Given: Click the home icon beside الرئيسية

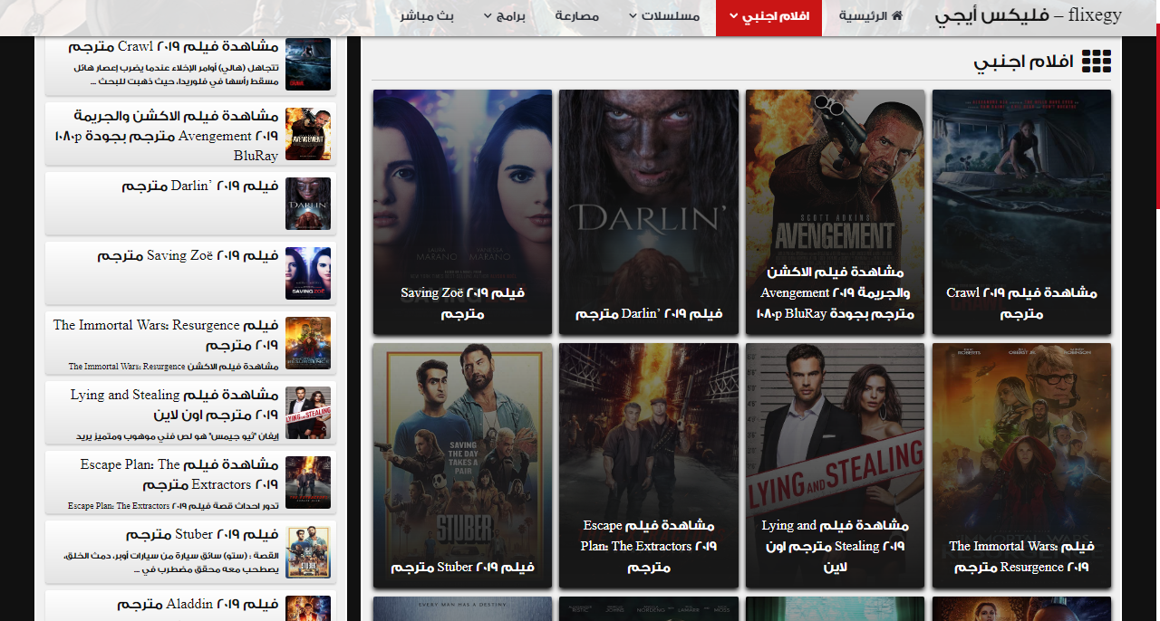Looking at the screenshot, I should (x=897, y=16).
